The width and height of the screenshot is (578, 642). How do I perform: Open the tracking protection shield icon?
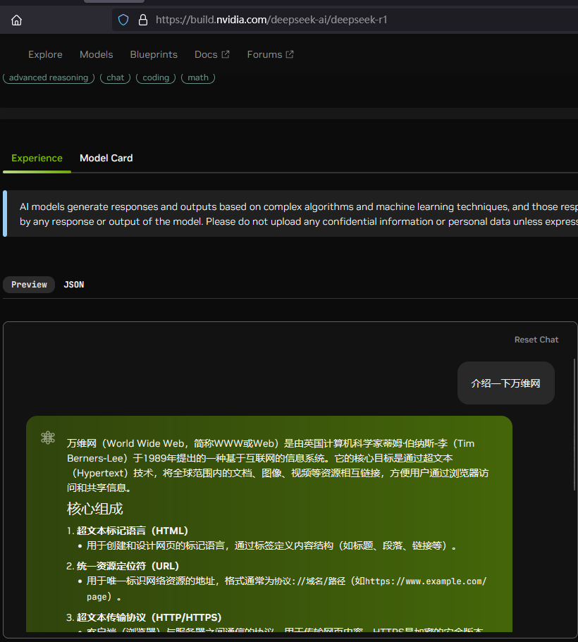(x=123, y=20)
